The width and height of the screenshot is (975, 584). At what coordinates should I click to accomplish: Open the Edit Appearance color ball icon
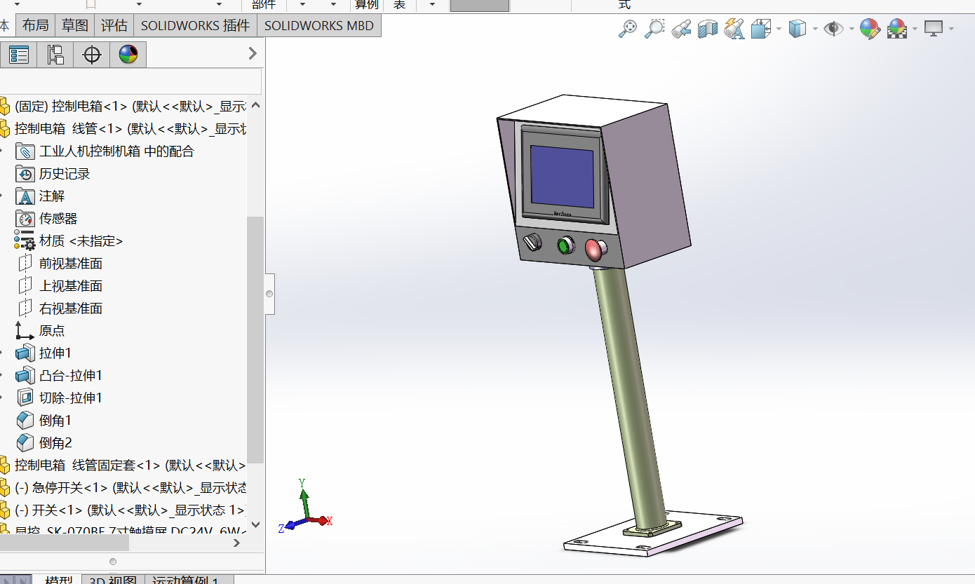pyautogui.click(x=870, y=29)
